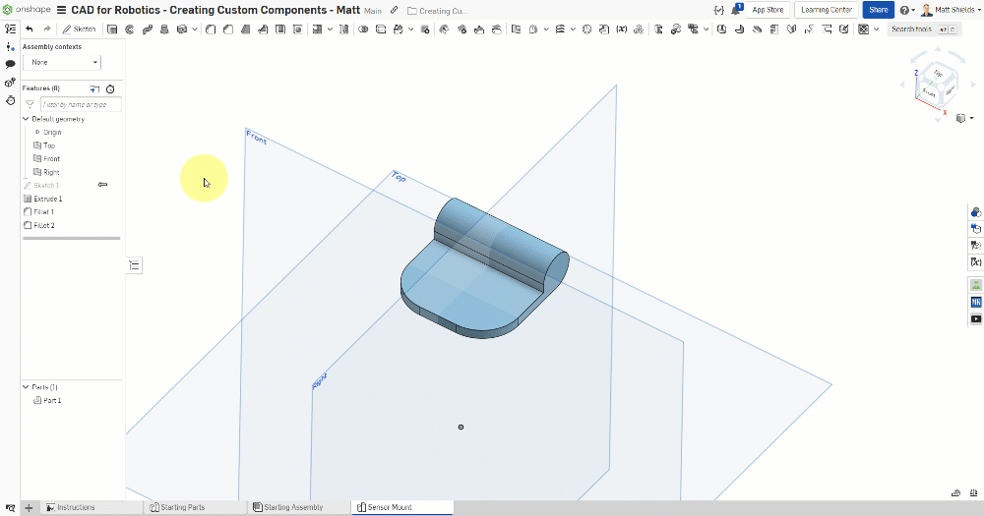Viewport: 984px width, 516px height.
Task: Open the Linear pattern dropdown arrow
Action: pos(330,29)
